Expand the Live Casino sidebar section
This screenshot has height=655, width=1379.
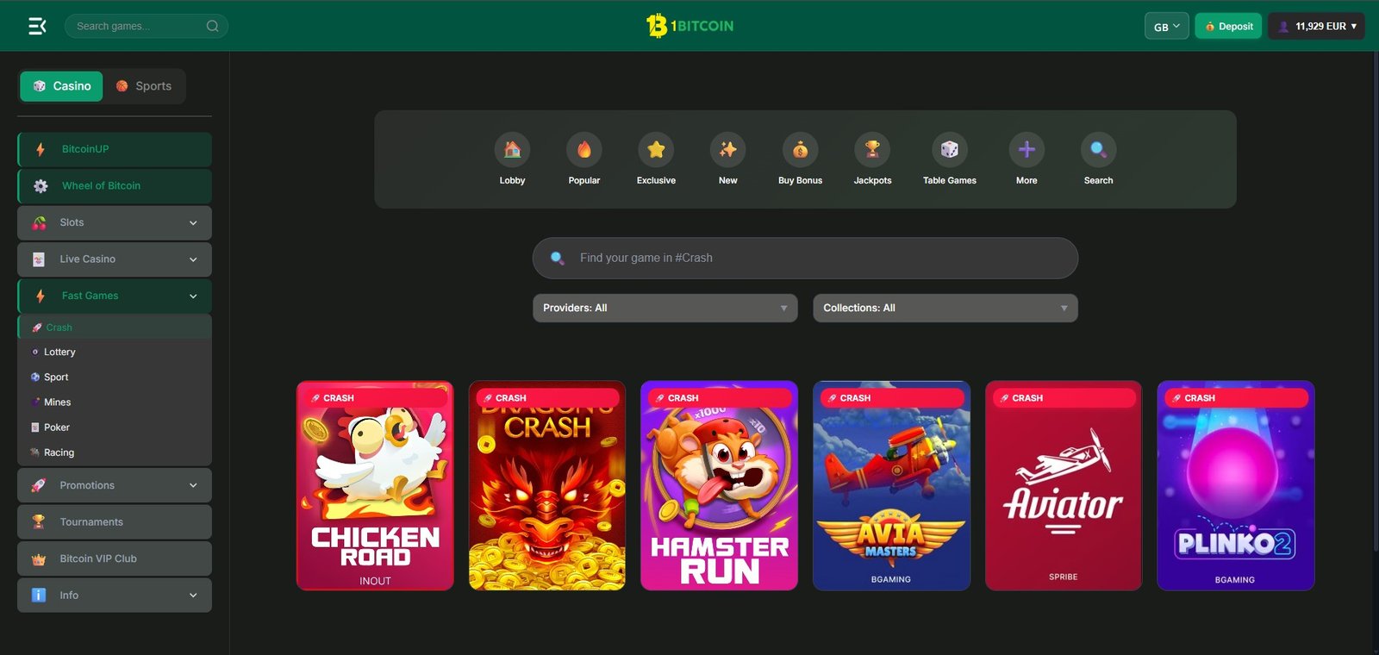(x=115, y=259)
